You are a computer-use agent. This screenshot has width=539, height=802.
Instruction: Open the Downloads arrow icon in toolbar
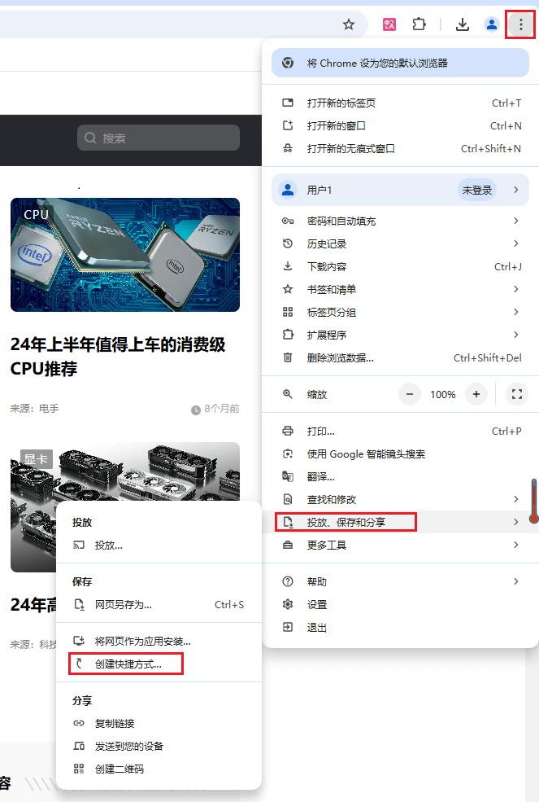tap(463, 24)
